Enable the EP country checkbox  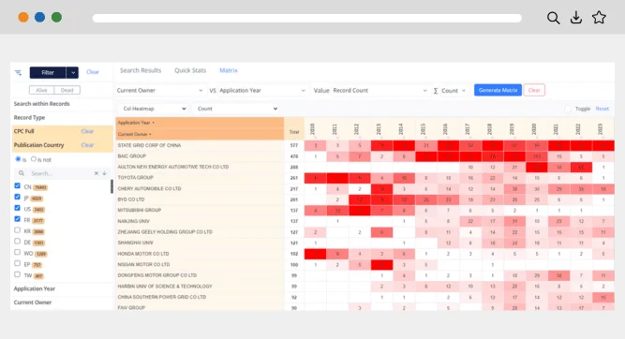point(17,263)
